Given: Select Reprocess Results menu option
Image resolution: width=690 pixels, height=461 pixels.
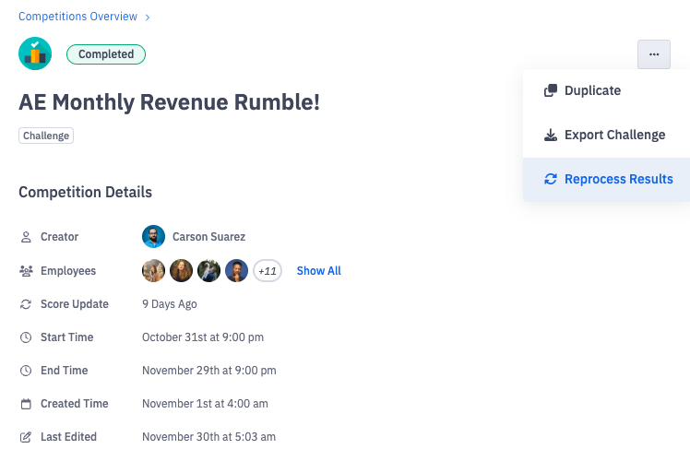Looking at the screenshot, I should click(618, 179).
